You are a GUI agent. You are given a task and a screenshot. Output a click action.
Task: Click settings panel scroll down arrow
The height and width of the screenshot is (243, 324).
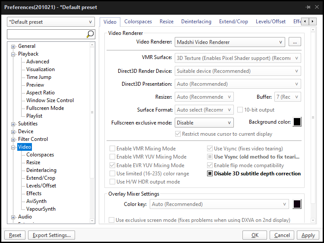(313, 220)
